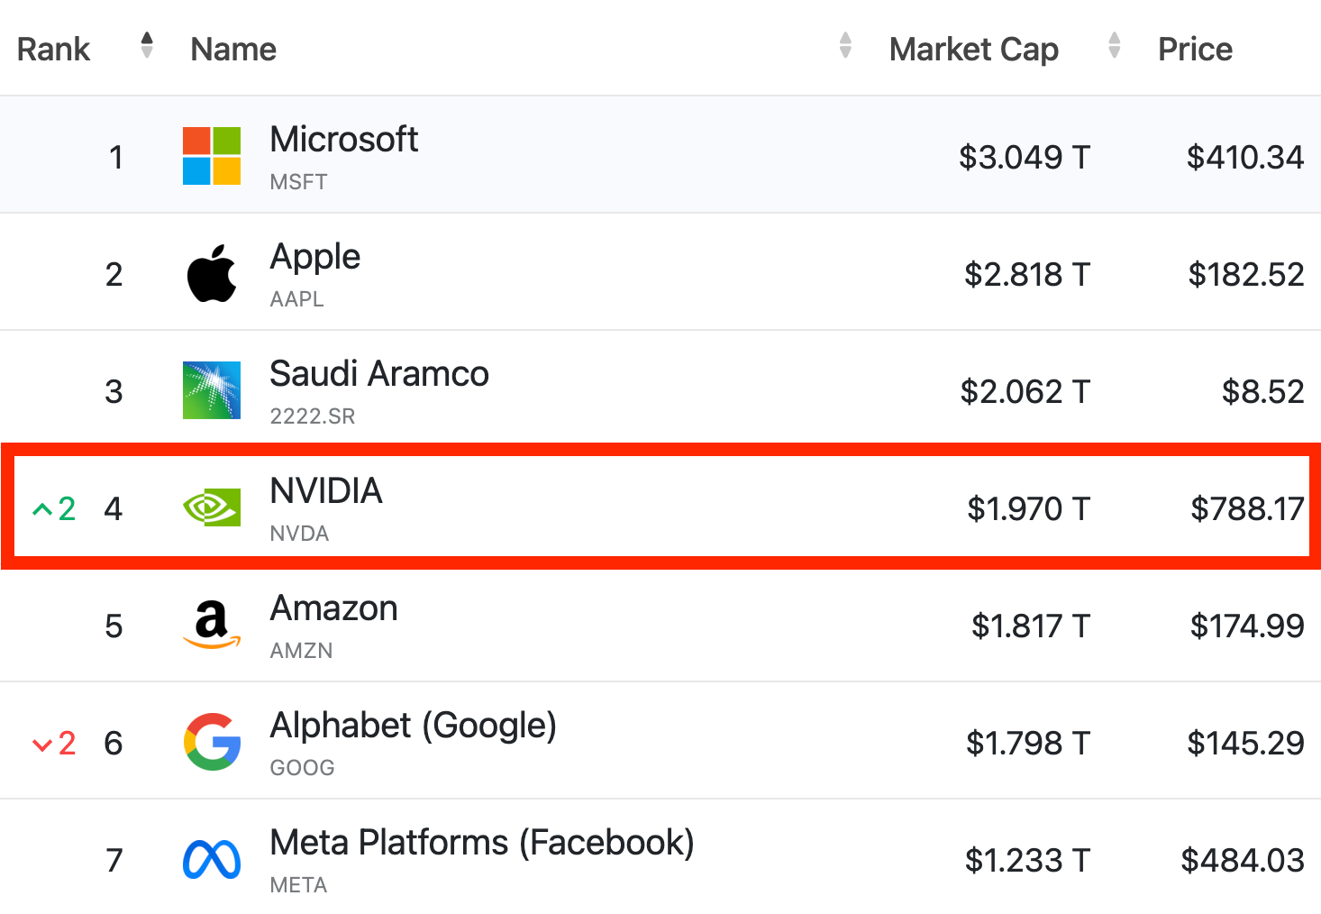
Task: Sort by Rank using arrow toggle
Action: [x=147, y=45]
